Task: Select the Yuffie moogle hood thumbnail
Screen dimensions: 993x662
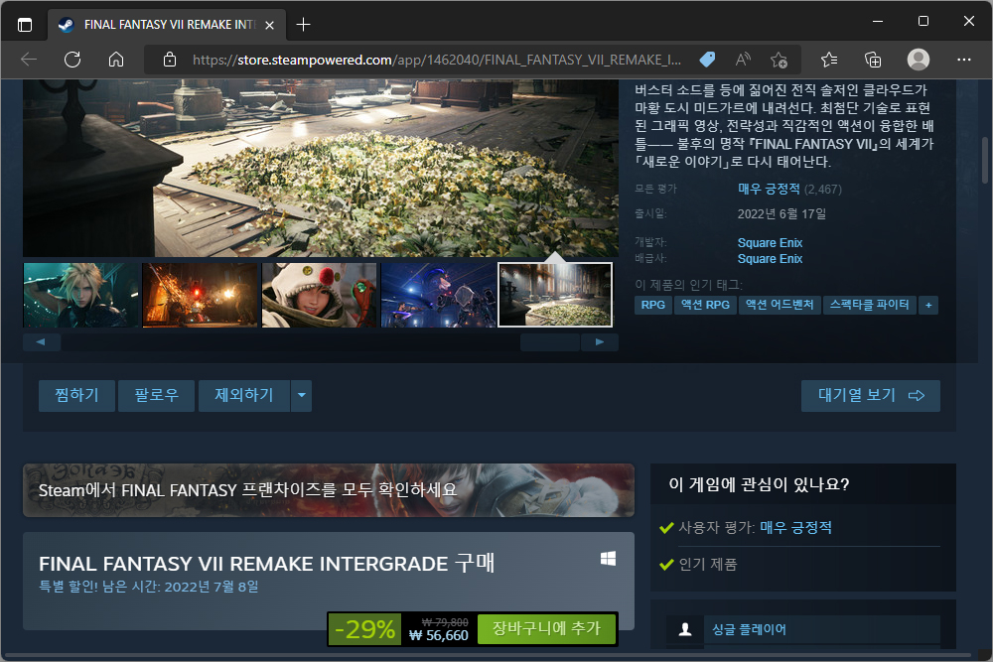Action: pos(319,295)
